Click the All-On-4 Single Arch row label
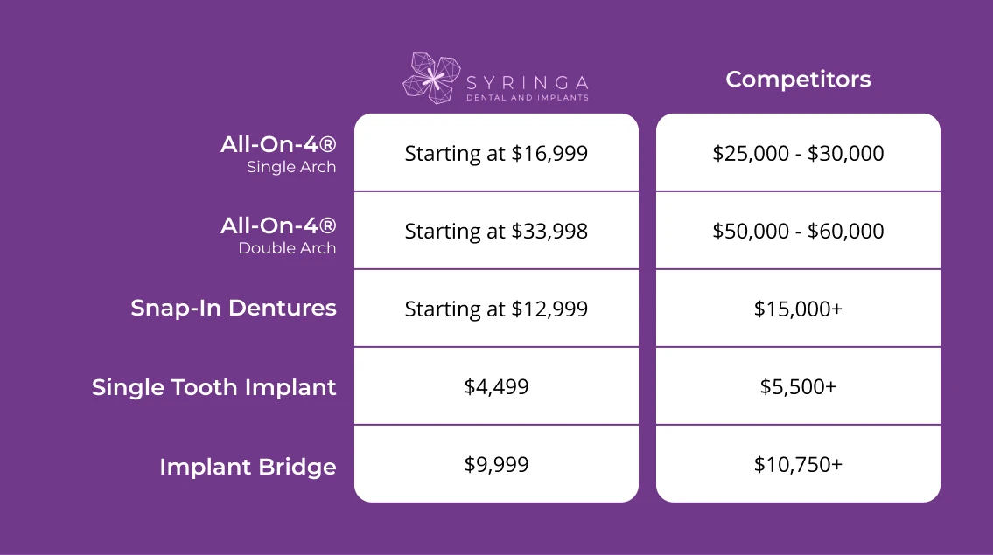 (278, 145)
